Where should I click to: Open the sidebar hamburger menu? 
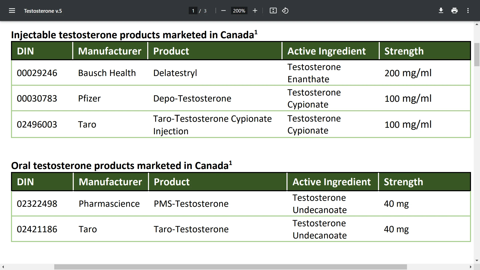12,10
